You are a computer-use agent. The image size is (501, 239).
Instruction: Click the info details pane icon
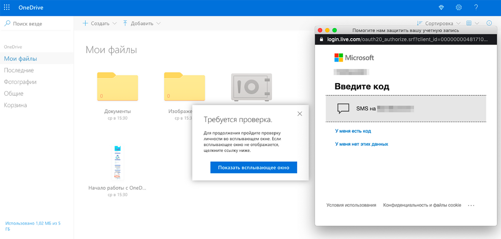coord(489,23)
